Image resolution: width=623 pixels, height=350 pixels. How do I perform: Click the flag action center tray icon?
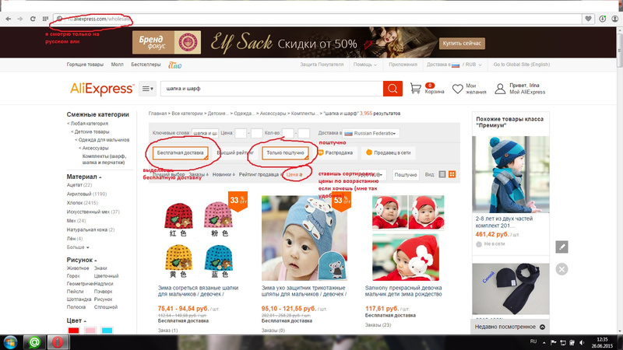coord(553,342)
